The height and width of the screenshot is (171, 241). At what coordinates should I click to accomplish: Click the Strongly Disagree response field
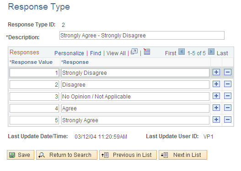(135, 73)
